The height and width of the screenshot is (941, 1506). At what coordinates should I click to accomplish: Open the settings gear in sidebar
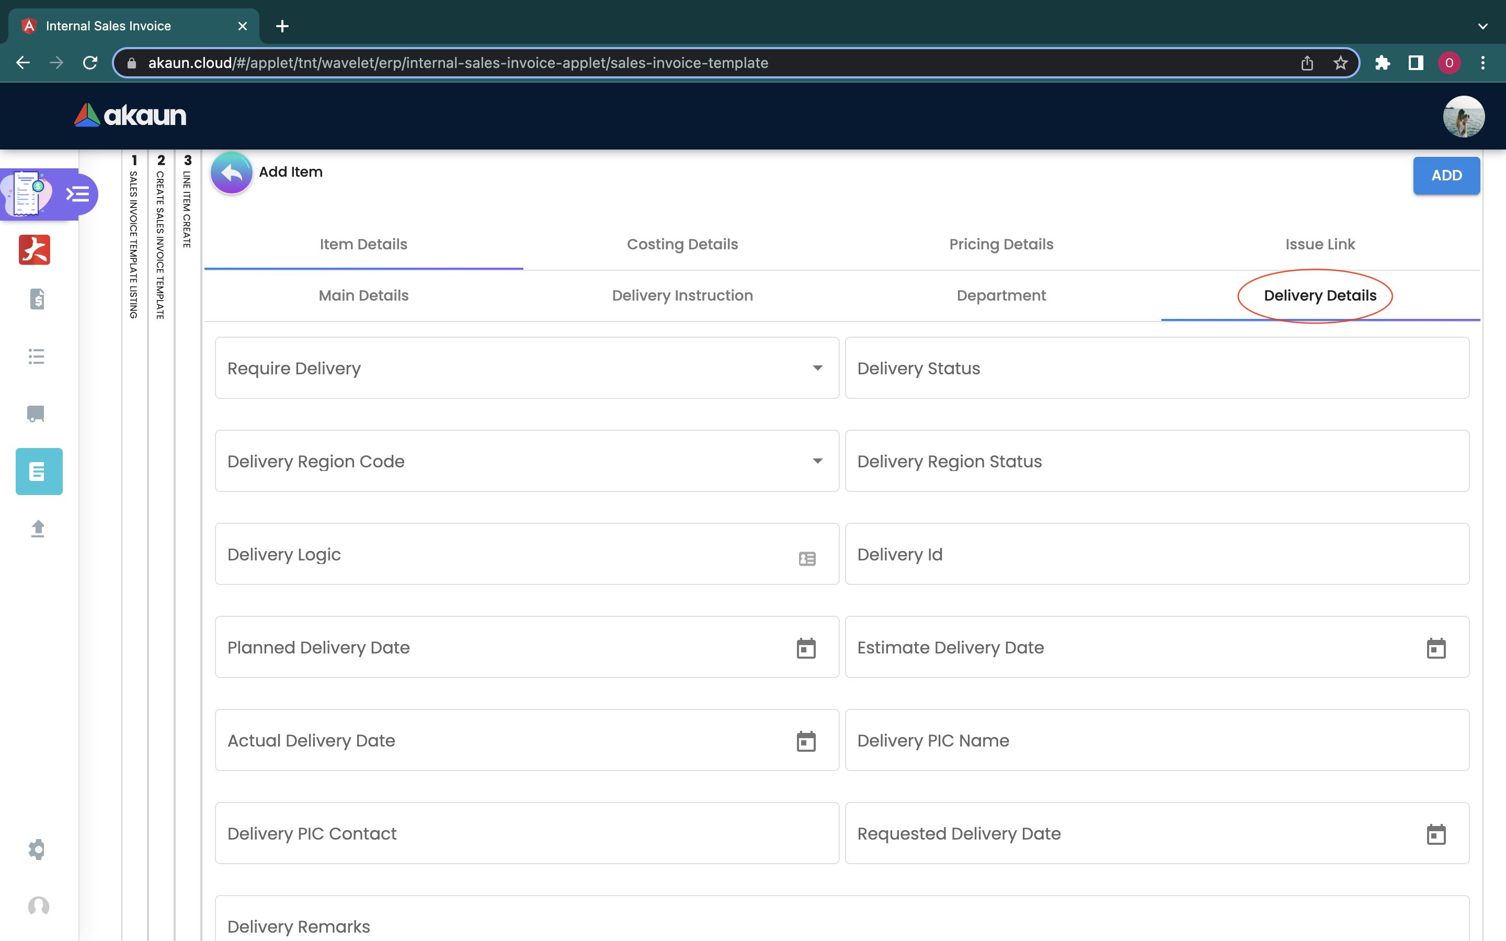37,849
